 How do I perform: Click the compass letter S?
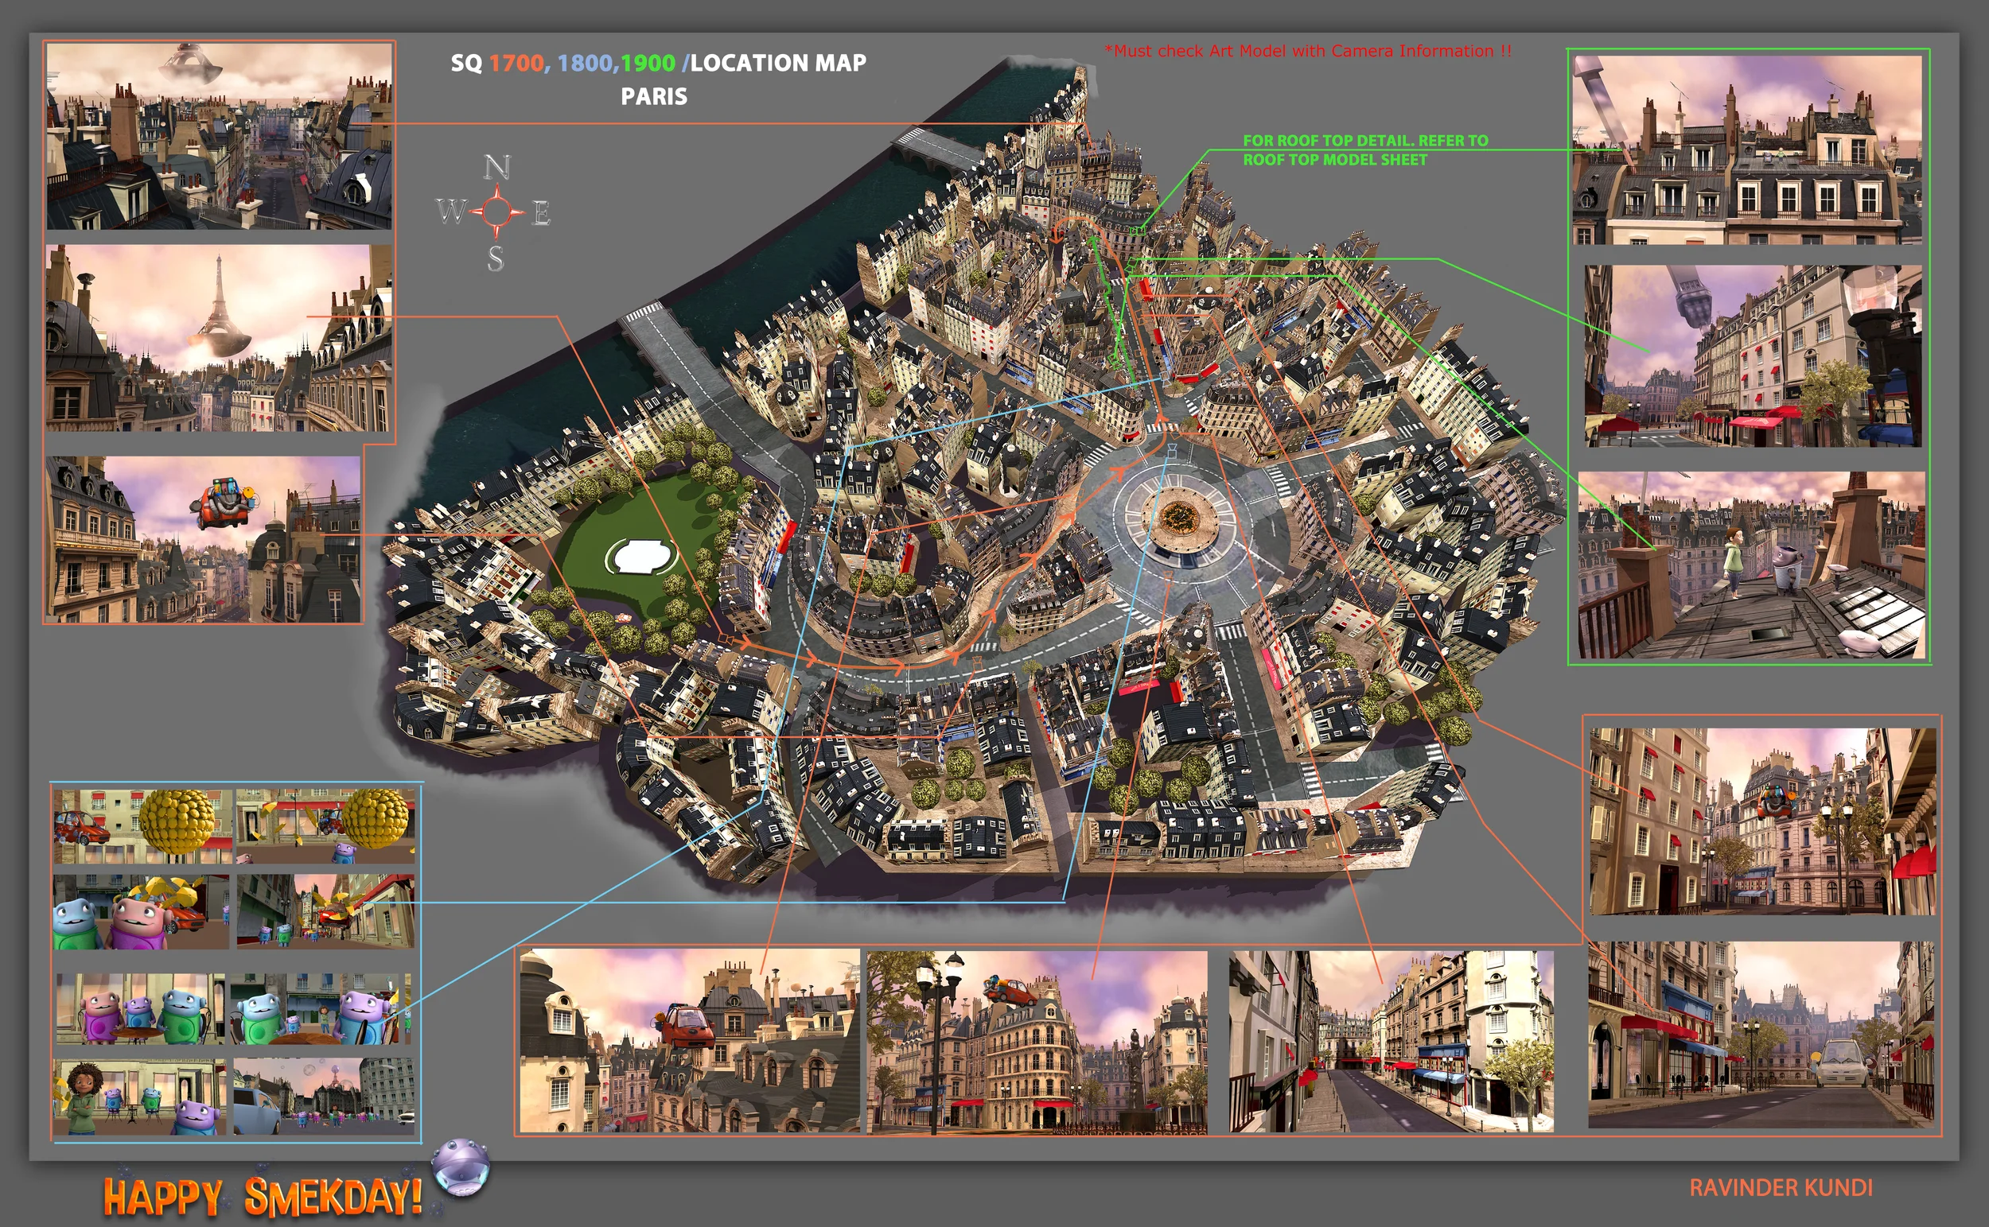click(496, 258)
